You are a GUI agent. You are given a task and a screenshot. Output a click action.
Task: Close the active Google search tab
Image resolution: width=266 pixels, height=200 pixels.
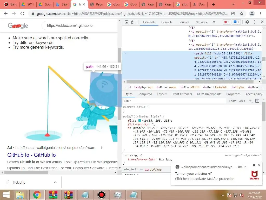coord(84,4)
